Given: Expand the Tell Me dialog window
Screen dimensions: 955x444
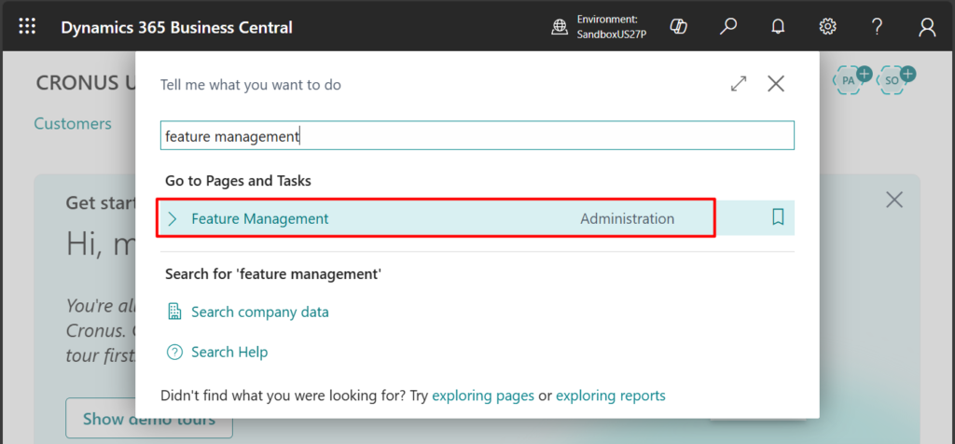Looking at the screenshot, I should (739, 84).
